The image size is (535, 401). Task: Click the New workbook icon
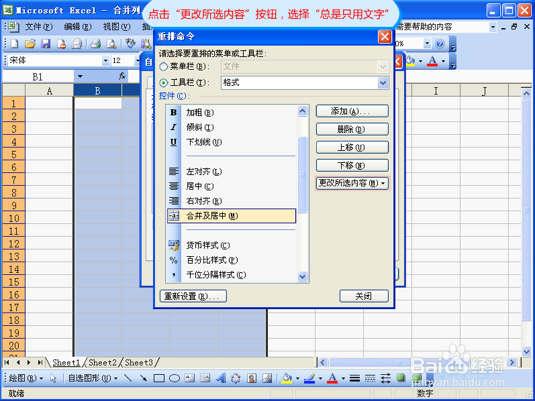tap(15, 44)
